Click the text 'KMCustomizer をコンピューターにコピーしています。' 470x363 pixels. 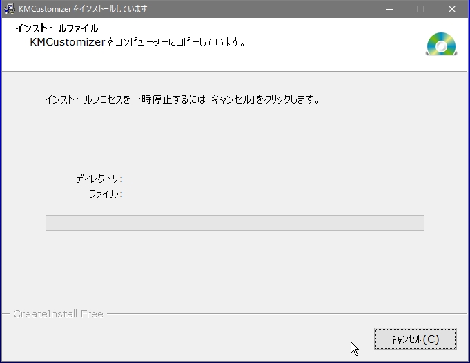coord(137,42)
